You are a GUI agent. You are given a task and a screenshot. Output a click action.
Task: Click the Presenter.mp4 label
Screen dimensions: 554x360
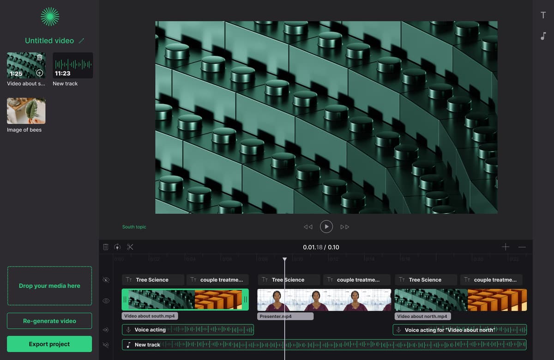[x=285, y=317]
